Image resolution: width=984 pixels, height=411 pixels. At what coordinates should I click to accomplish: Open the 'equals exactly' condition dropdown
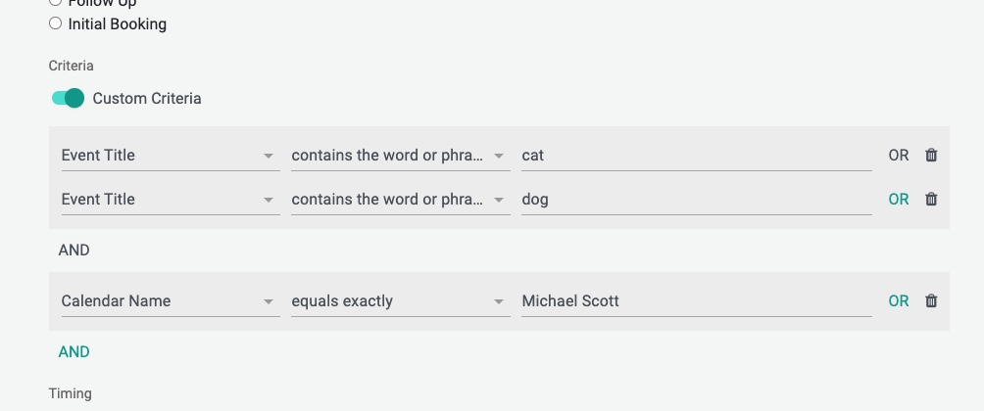click(x=401, y=300)
